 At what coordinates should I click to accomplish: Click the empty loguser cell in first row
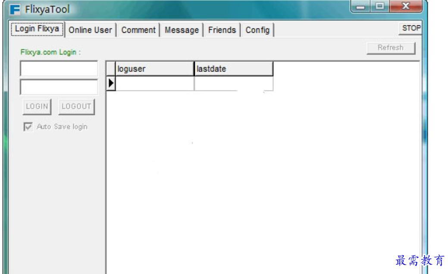154,83
